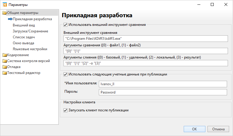The image size is (233, 136).
Task: Open Языковые настройки in the tree
Action: coord(30,49)
